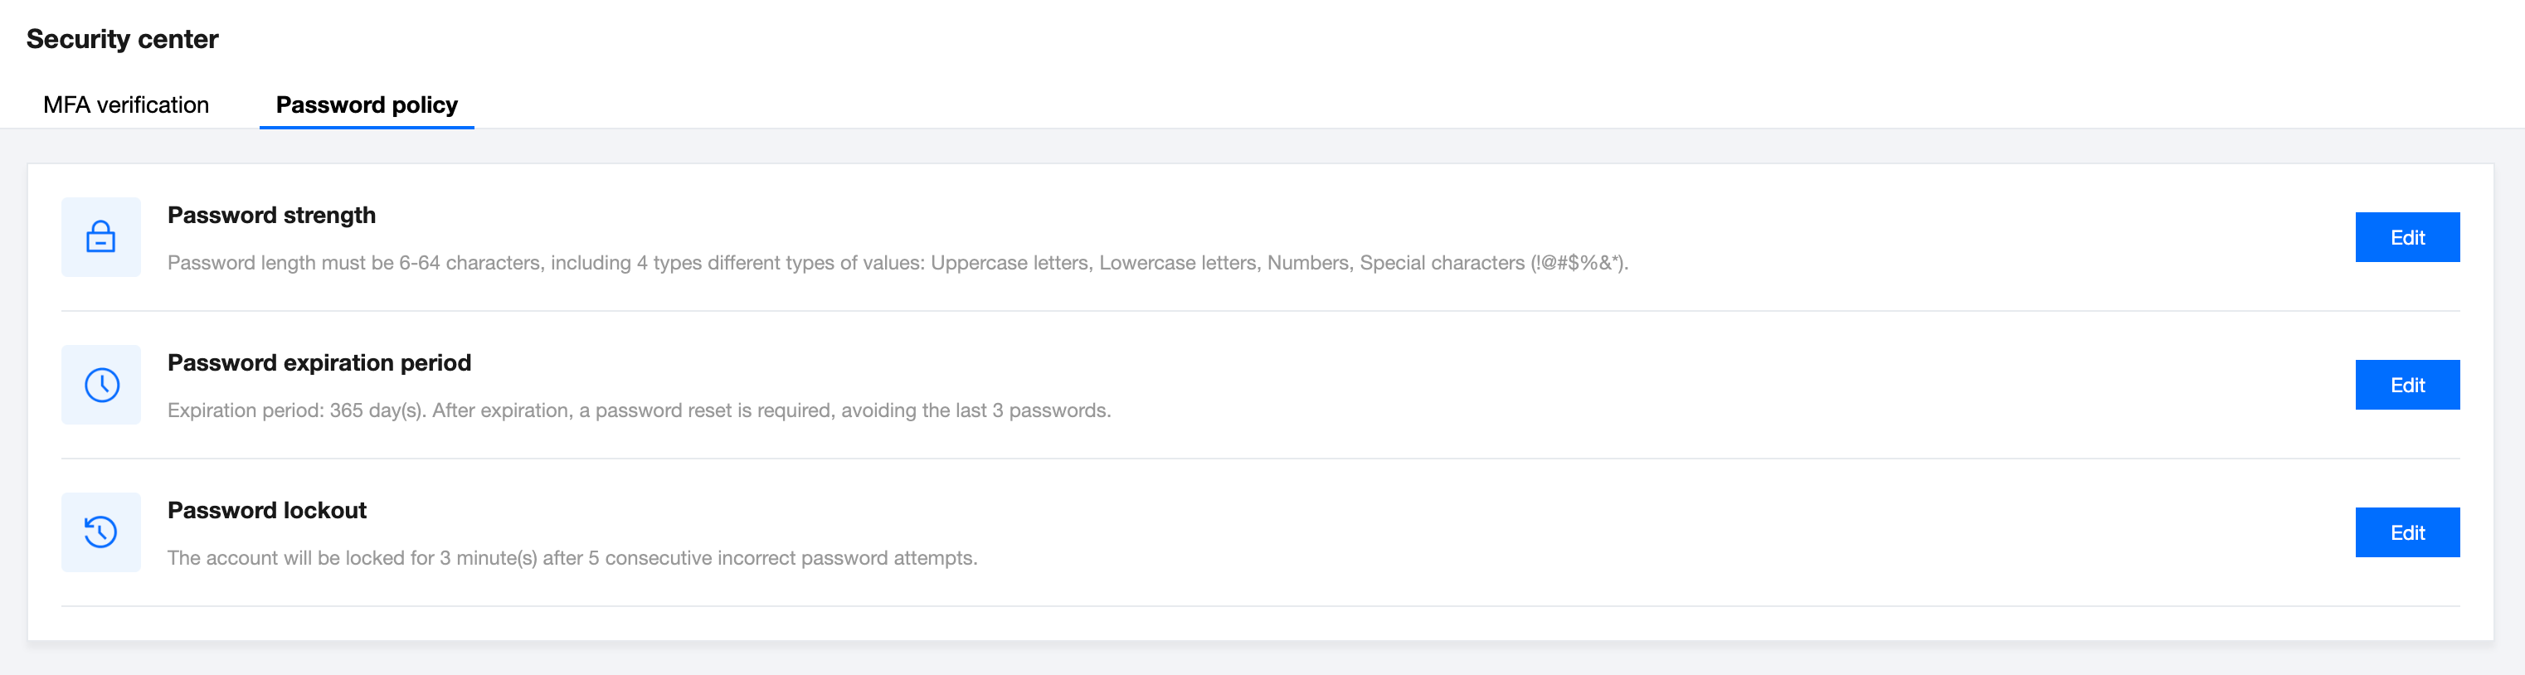
Task: Click the Password expiration period heading
Action: [x=319, y=362]
